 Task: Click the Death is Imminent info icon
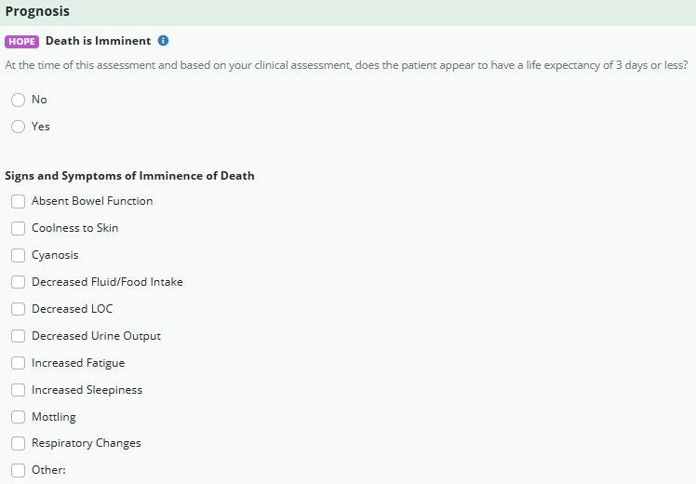(x=164, y=41)
